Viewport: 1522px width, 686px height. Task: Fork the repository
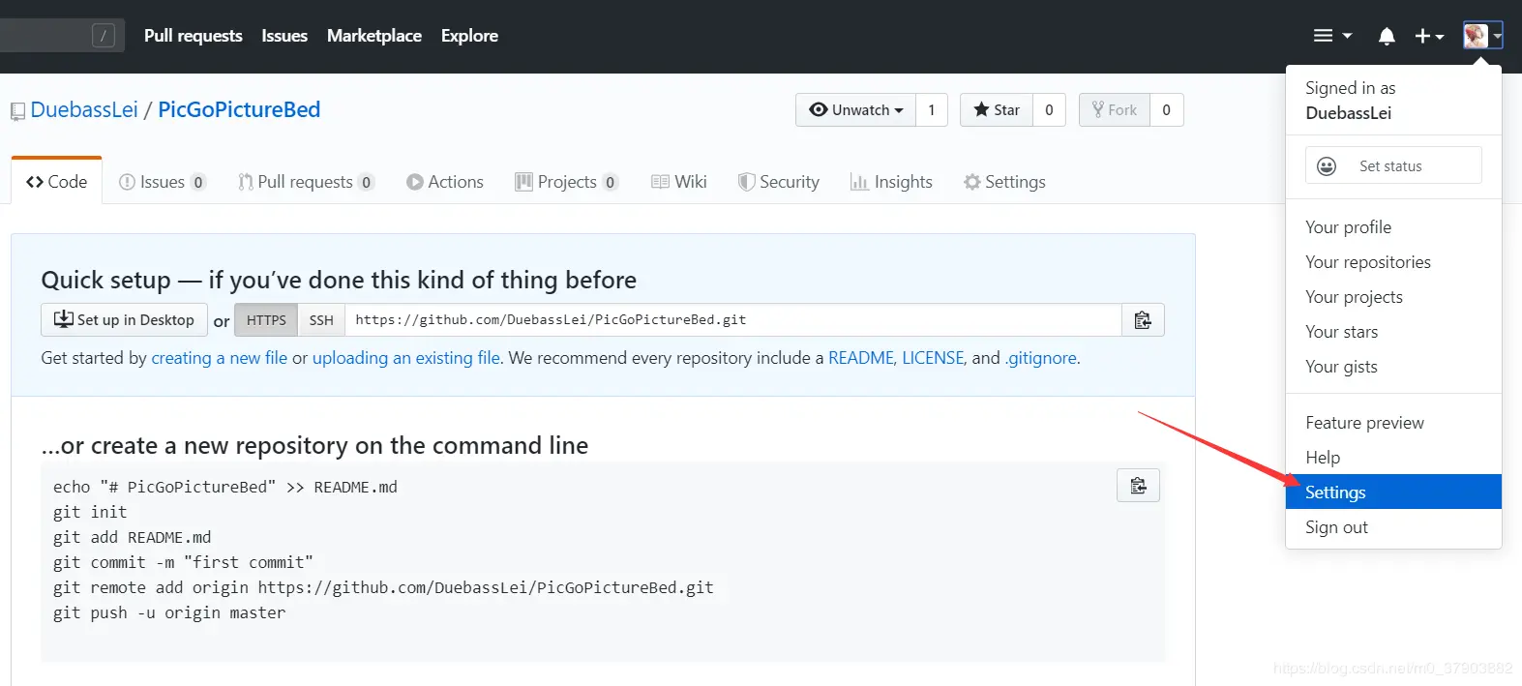1115,110
